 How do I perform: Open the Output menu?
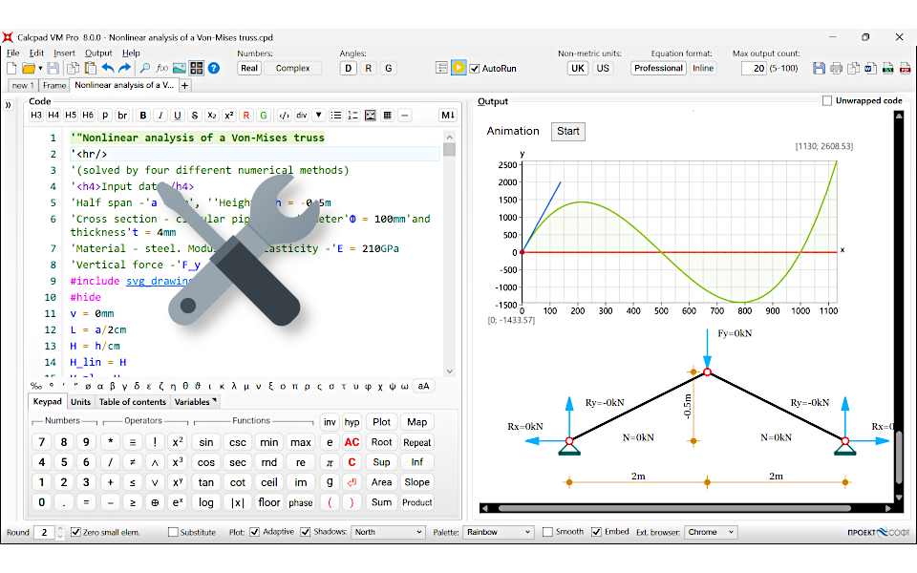pos(98,53)
